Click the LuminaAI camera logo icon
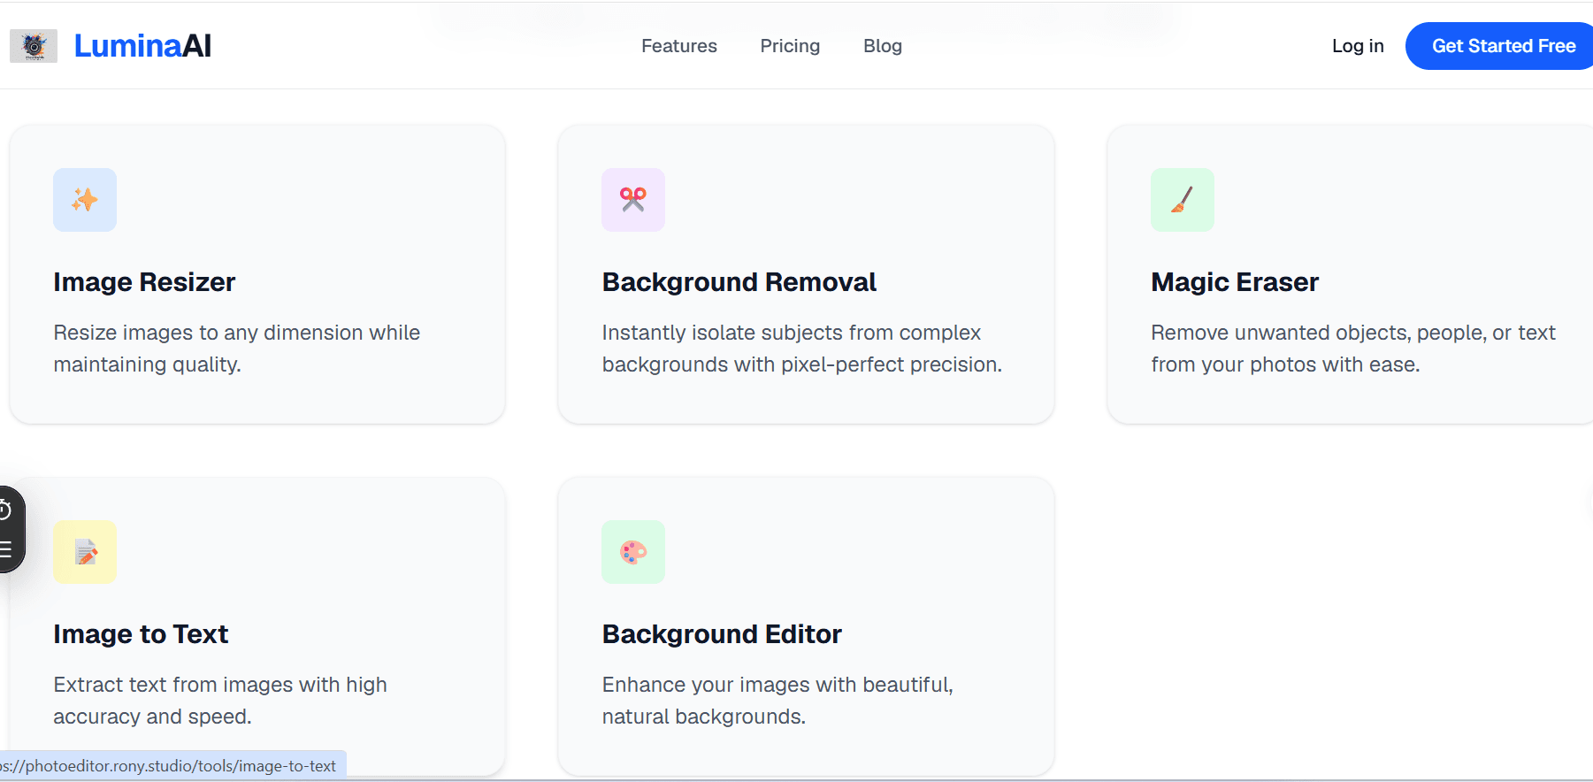The width and height of the screenshot is (1593, 782). click(x=34, y=46)
